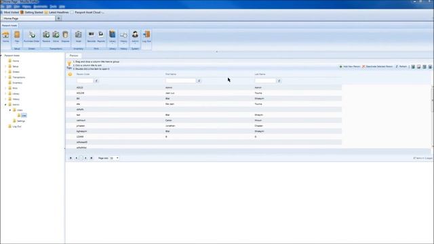This screenshot has width=434, height=244.
Task: Click the Log Out ribbon icon
Action: click(146, 37)
